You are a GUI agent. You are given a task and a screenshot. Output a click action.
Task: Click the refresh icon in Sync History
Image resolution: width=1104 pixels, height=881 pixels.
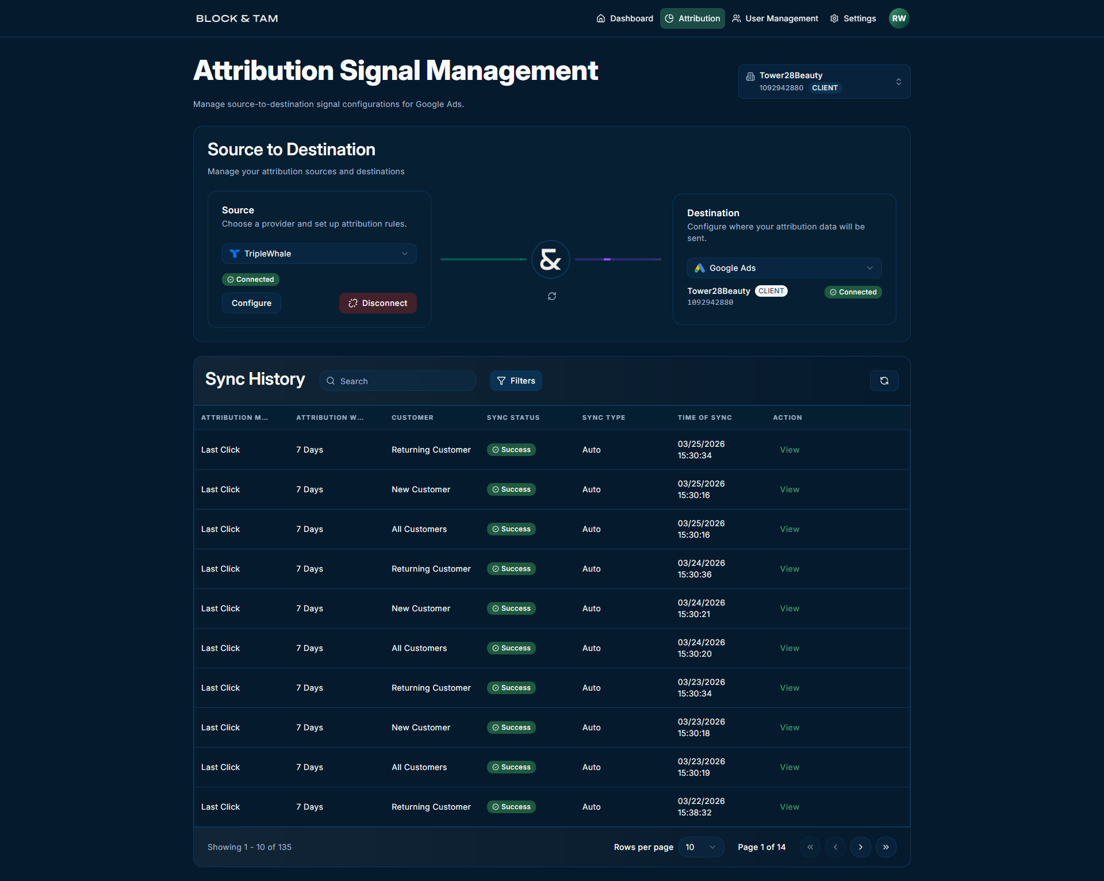click(884, 380)
